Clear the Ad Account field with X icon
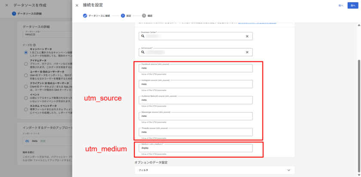 coord(247,52)
